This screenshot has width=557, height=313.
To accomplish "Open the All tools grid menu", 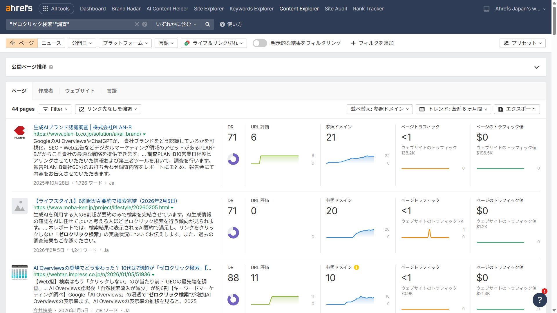I will 56,9.
